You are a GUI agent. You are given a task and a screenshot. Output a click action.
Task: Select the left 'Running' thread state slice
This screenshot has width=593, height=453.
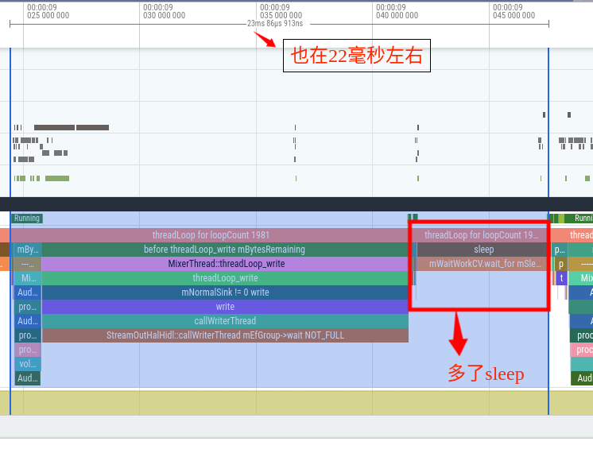pos(27,219)
